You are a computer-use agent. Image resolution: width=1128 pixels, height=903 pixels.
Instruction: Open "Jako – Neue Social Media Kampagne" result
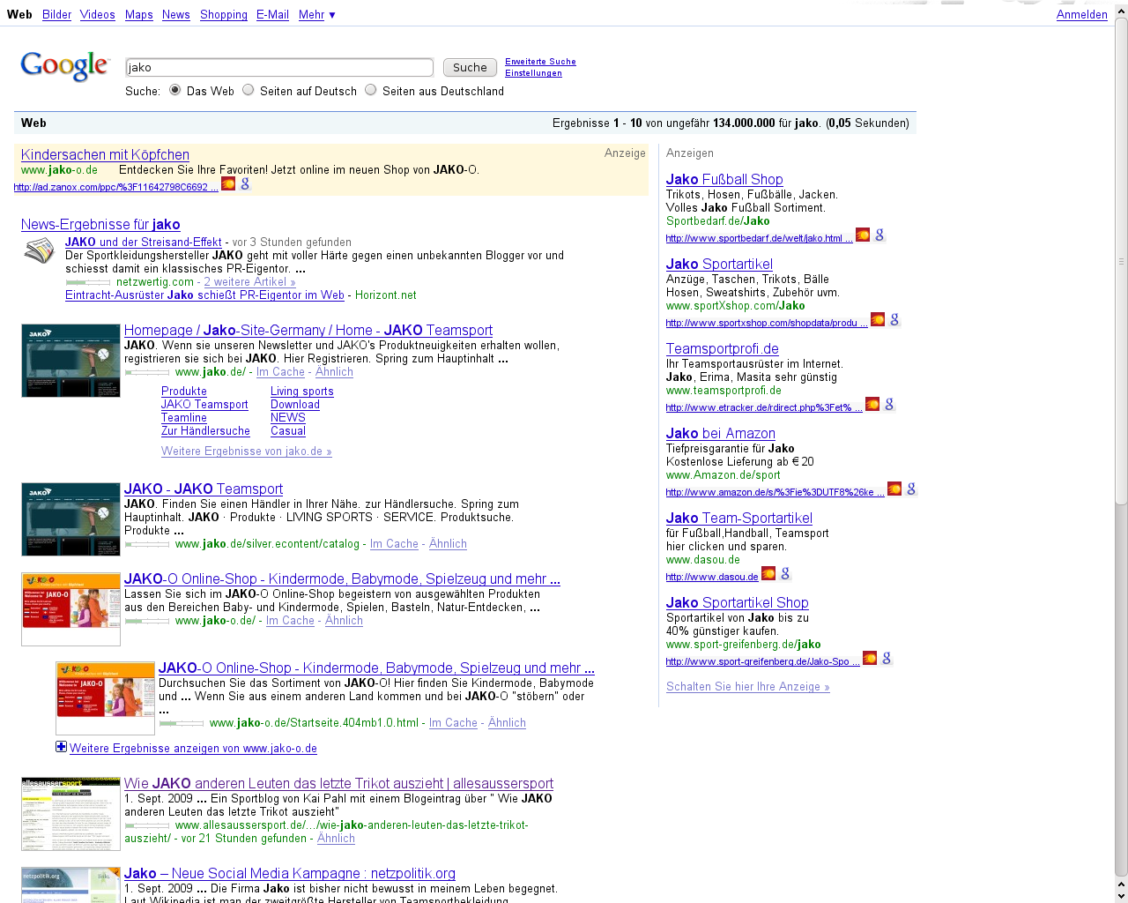pos(290,873)
